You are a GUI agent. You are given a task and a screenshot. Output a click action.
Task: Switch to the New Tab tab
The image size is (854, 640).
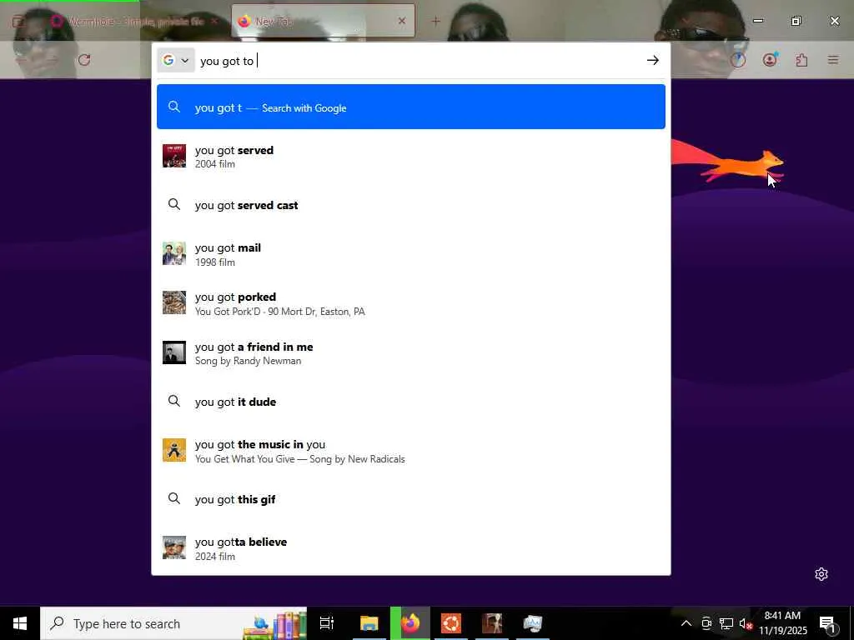coord(323,21)
